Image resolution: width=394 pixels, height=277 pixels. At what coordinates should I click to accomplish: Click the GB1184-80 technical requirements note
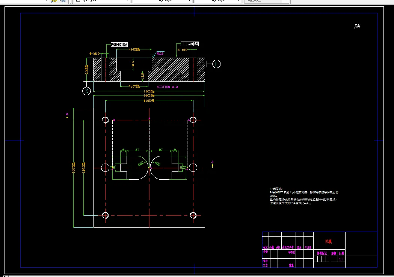click(x=303, y=200)
